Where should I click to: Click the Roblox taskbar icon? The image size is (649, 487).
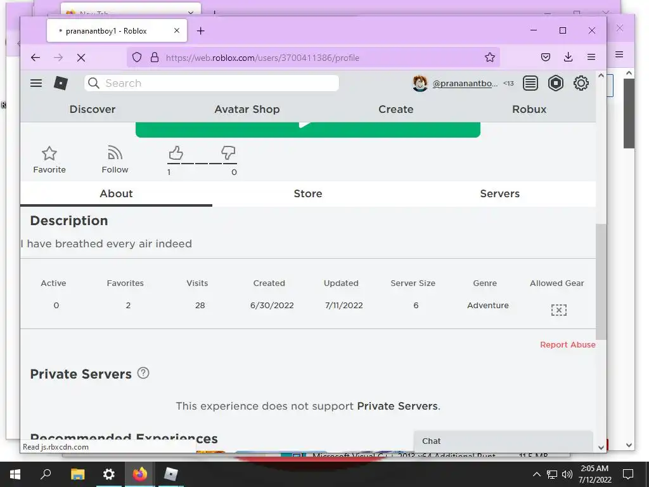170,474
